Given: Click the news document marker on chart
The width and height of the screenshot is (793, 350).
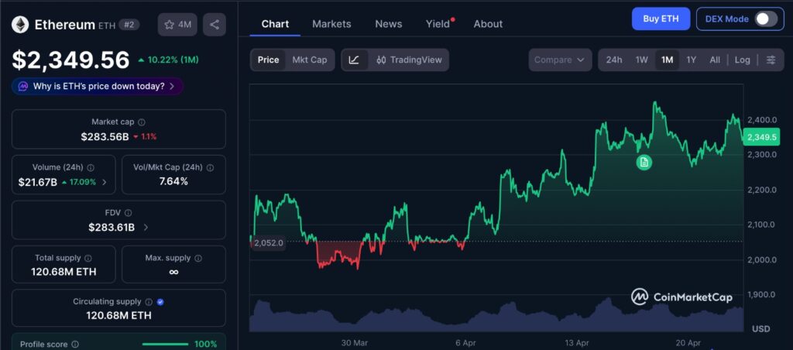Looking at the screenshot, I should [x=644, y=163].
